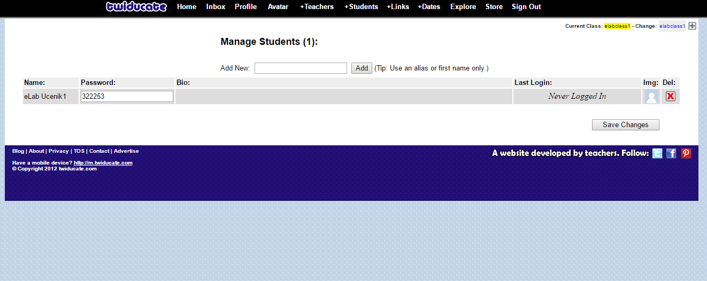
Task: Expand the +Links menu
Action: click(x=398, y=7)
